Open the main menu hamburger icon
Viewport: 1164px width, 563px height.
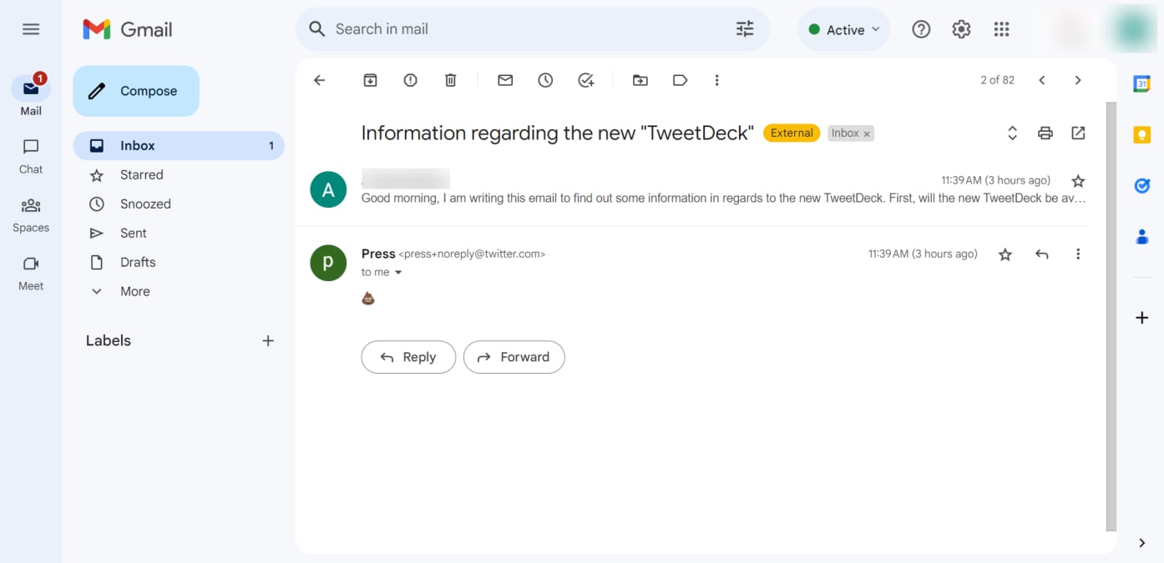click(x=31, y=29)
